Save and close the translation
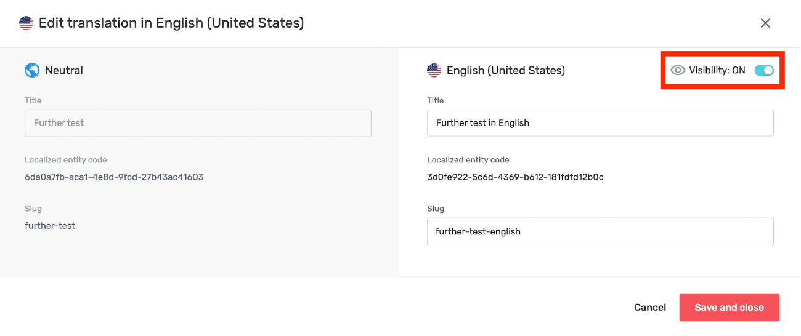This screenshot has height=336, width=801. click(x=730, y=307)
